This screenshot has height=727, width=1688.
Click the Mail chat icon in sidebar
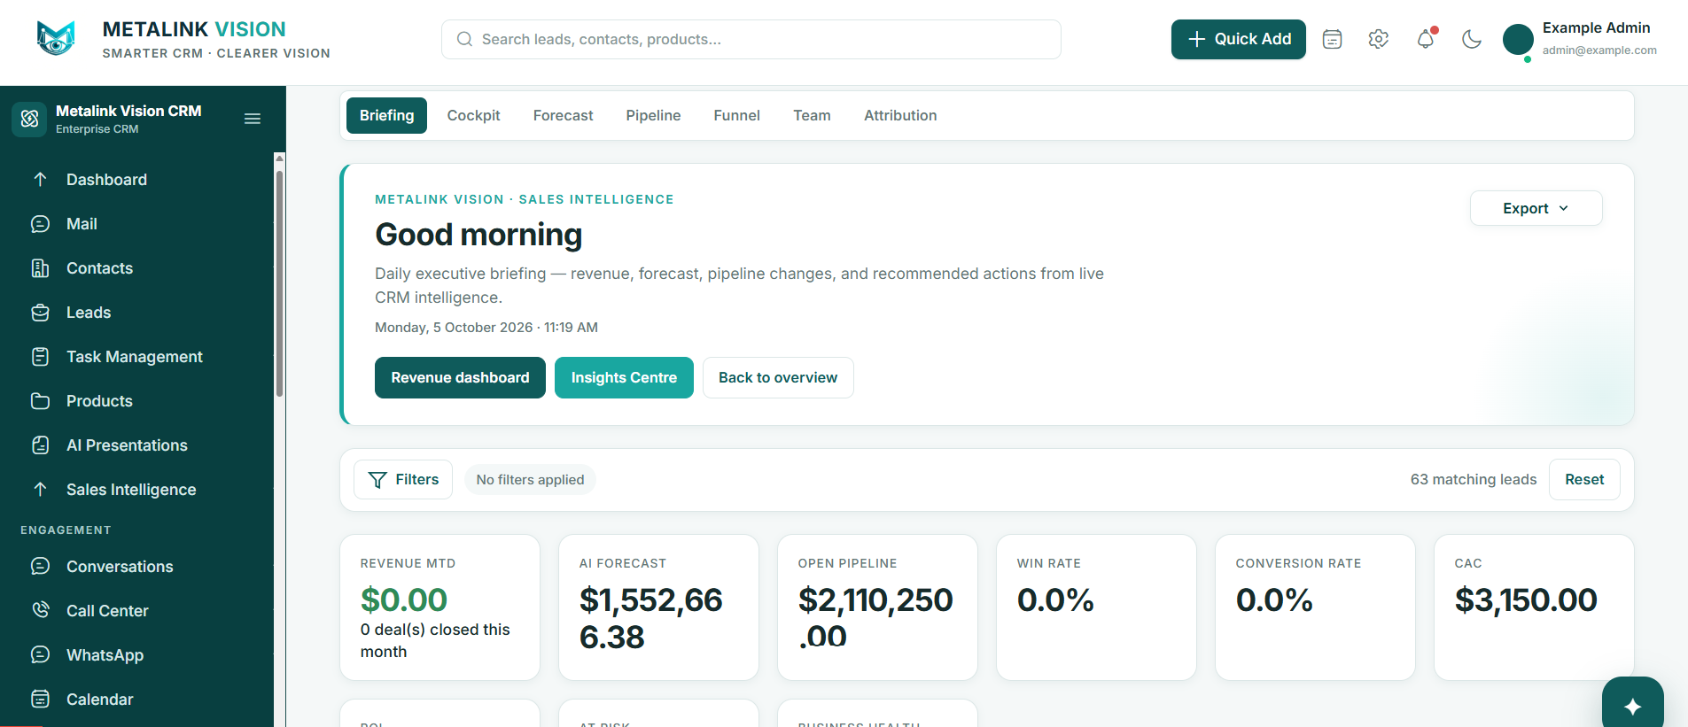tap(40, 223)
